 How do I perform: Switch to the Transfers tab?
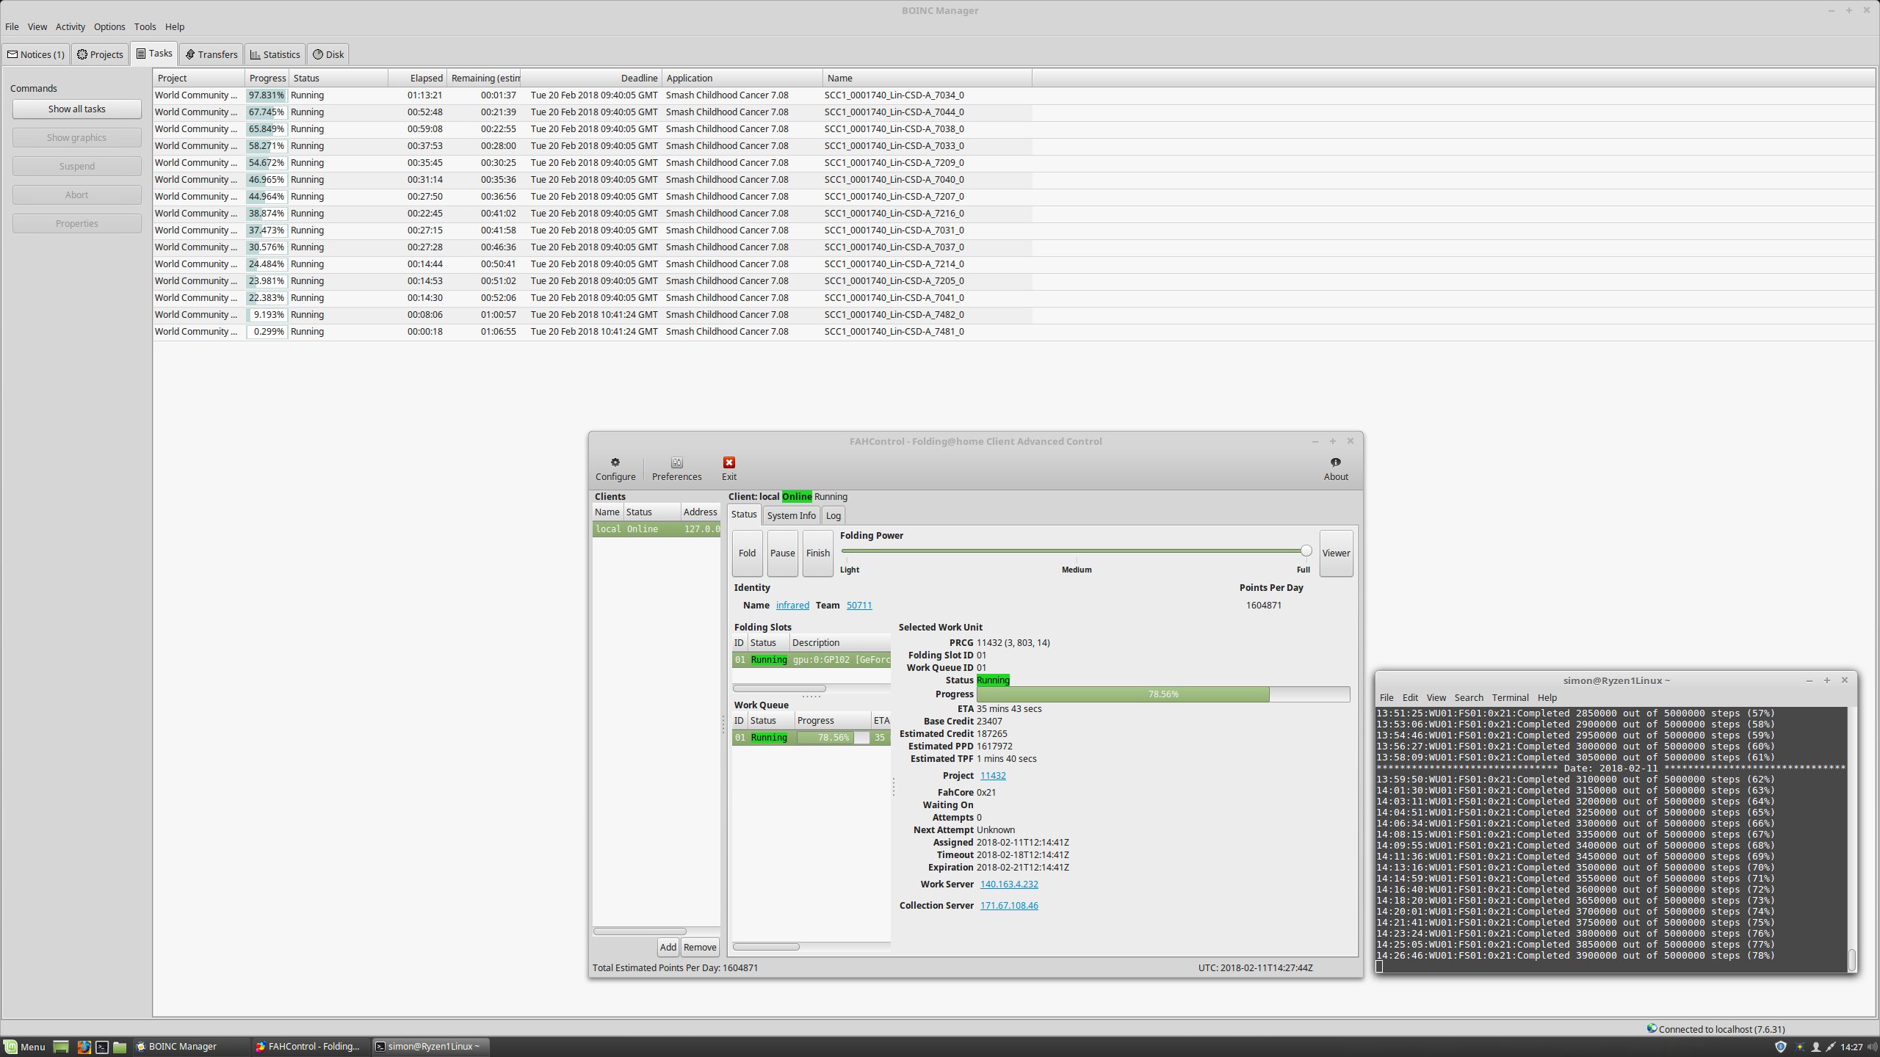(211, 54)
